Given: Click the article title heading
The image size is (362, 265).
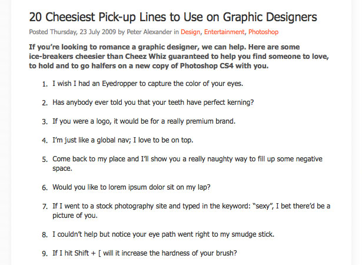Looking at the screenshot, I should tap(173, 17).
